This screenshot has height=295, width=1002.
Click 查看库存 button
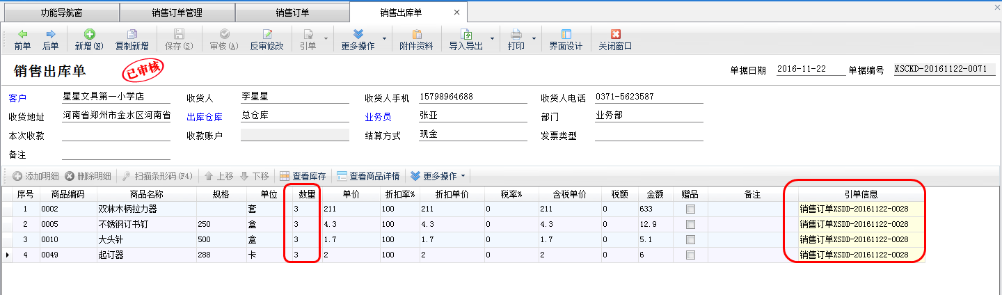click(x=305, y=175)
